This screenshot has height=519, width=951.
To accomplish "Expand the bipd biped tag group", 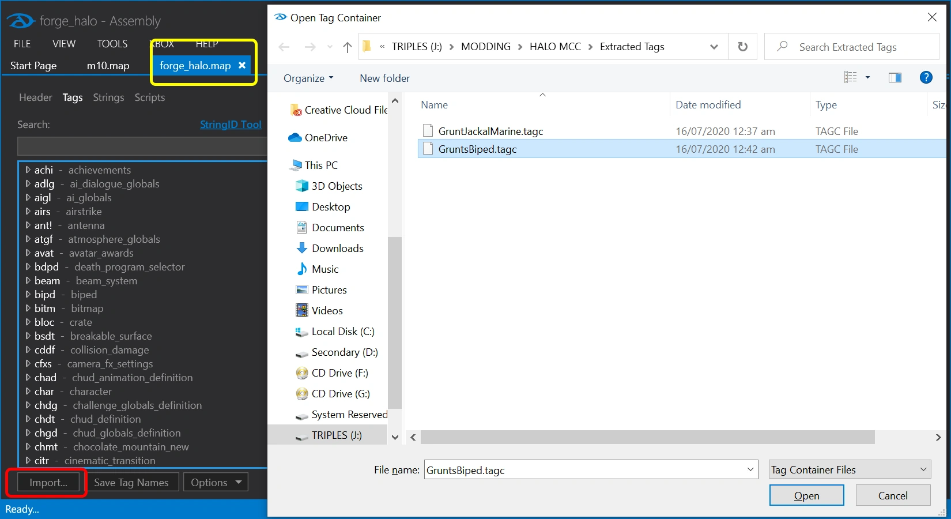I will click(28, 294).
